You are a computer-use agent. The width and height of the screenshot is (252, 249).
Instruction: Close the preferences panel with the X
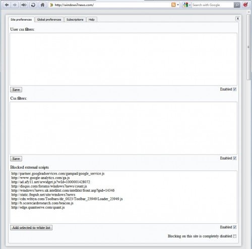click(237, 19)
